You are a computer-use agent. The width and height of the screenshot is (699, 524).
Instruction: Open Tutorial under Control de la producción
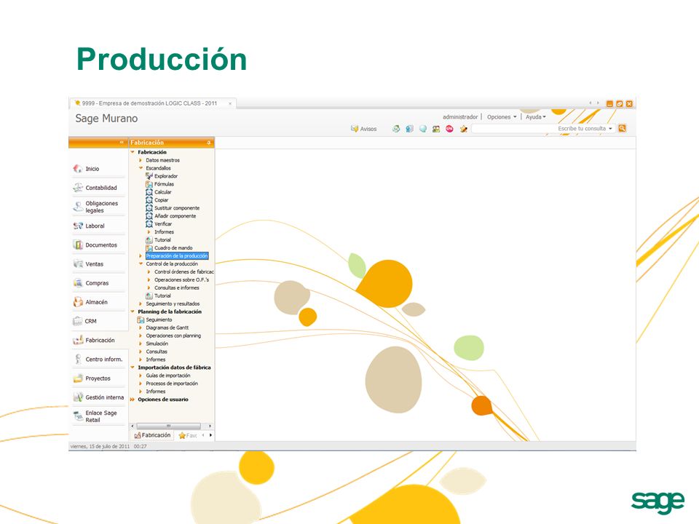(x=158, y=296)
